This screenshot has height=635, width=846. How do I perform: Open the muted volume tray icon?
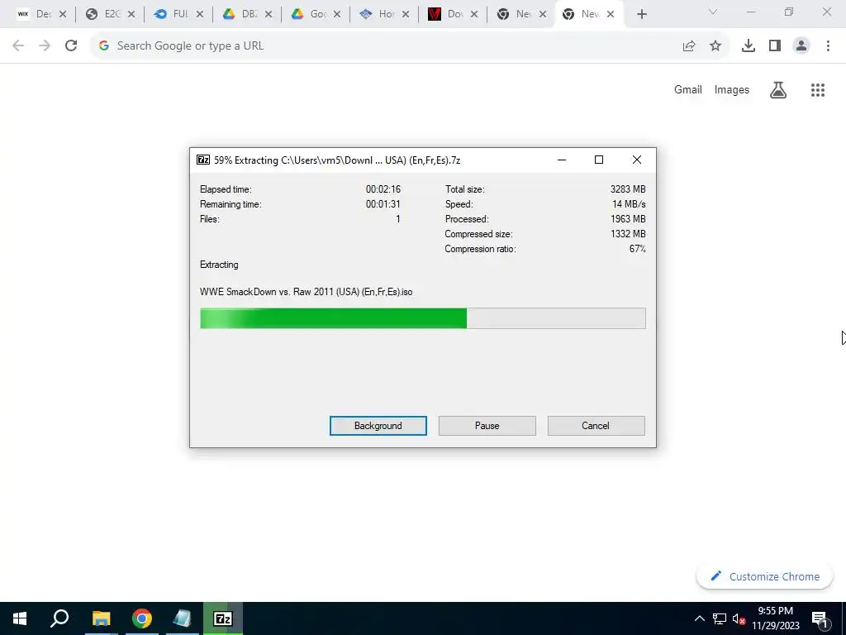point(739,618)
